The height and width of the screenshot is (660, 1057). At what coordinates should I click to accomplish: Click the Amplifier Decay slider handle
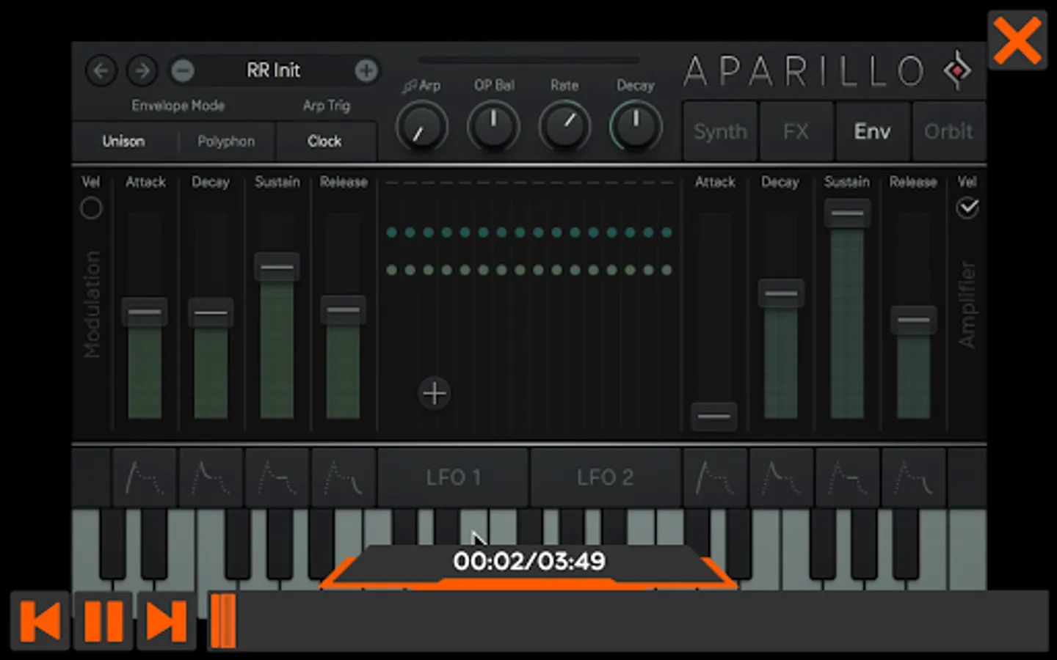781,293
